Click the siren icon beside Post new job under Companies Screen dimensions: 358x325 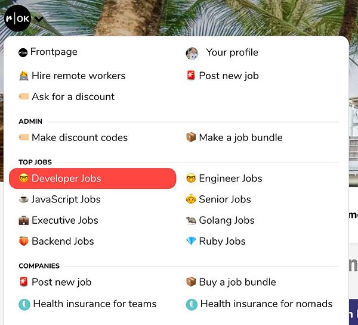coord(24,282)
